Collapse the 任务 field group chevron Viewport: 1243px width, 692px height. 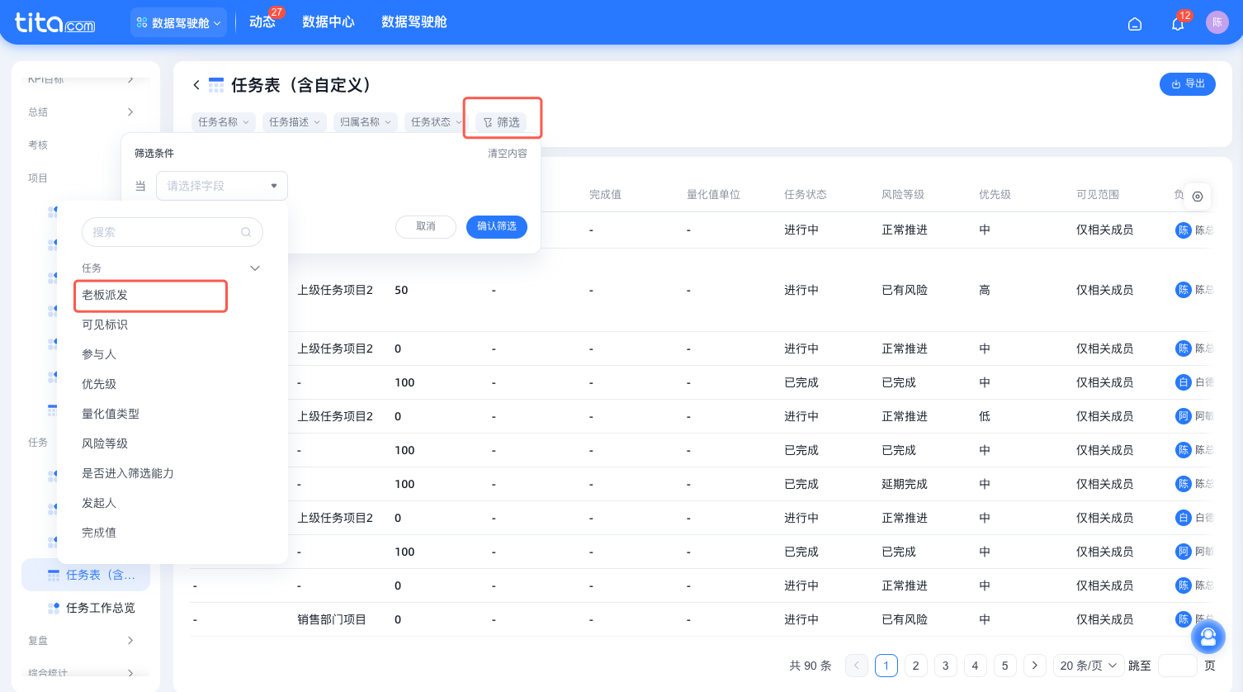pos(255,268)
